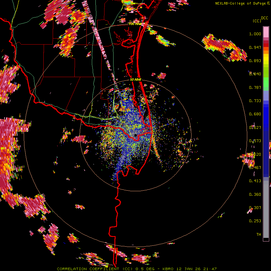Click the 0.680 legend label
The image size is (271, 271).
pos(255,114)
